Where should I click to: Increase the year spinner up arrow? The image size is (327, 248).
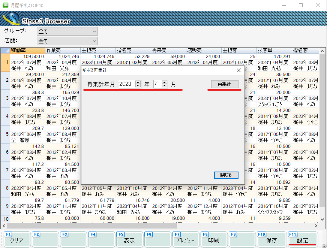(138, 82)
